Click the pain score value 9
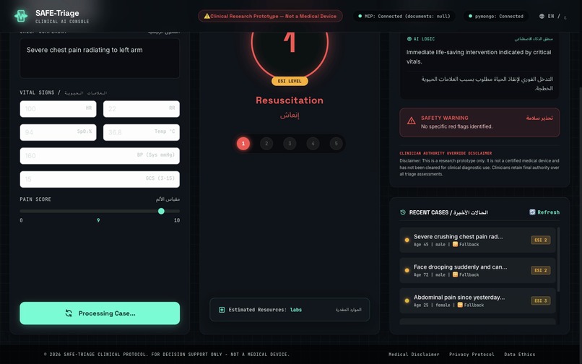 98,220
